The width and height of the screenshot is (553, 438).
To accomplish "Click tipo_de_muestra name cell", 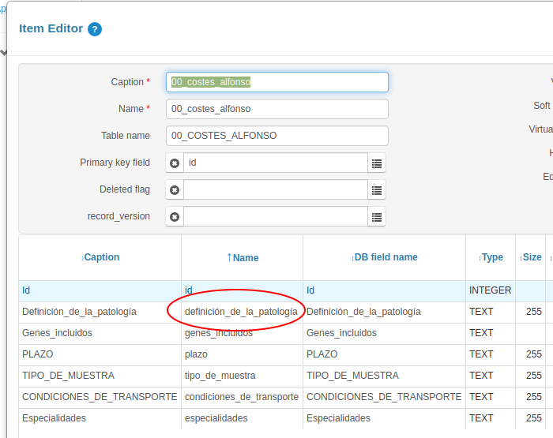I will (243, 376).
